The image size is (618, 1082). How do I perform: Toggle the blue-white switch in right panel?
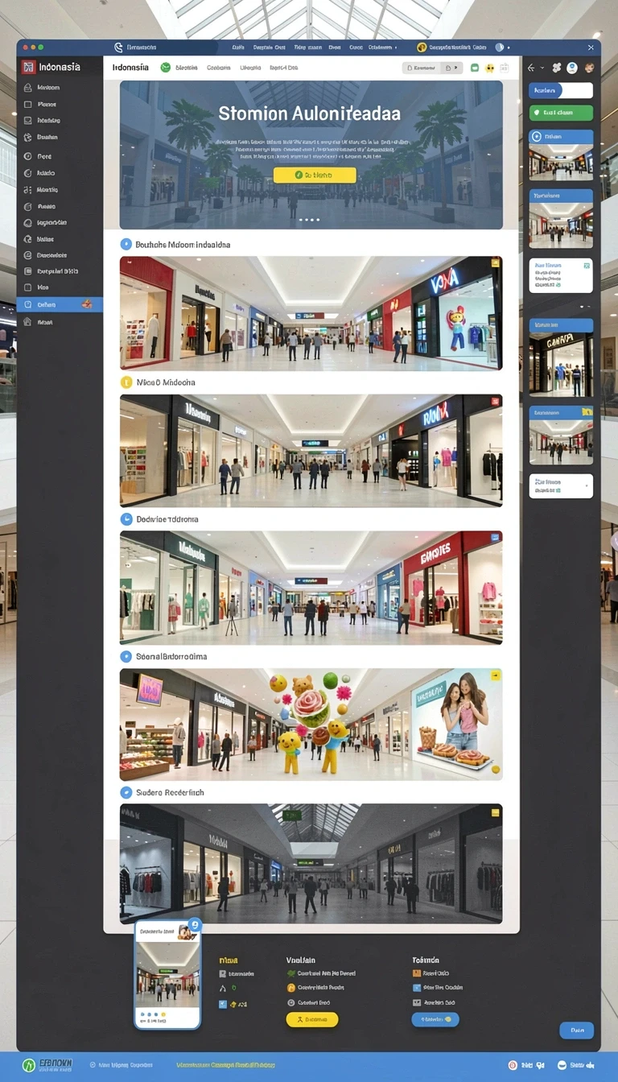[x=561, y=90]
